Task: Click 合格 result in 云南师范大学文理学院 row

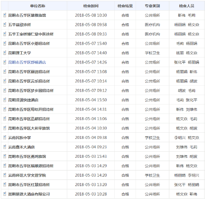Action: [125, 175]
